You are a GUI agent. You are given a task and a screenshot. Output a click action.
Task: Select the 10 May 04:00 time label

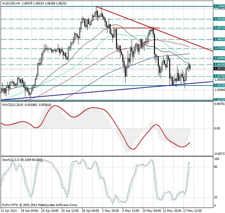click(151, 211)
